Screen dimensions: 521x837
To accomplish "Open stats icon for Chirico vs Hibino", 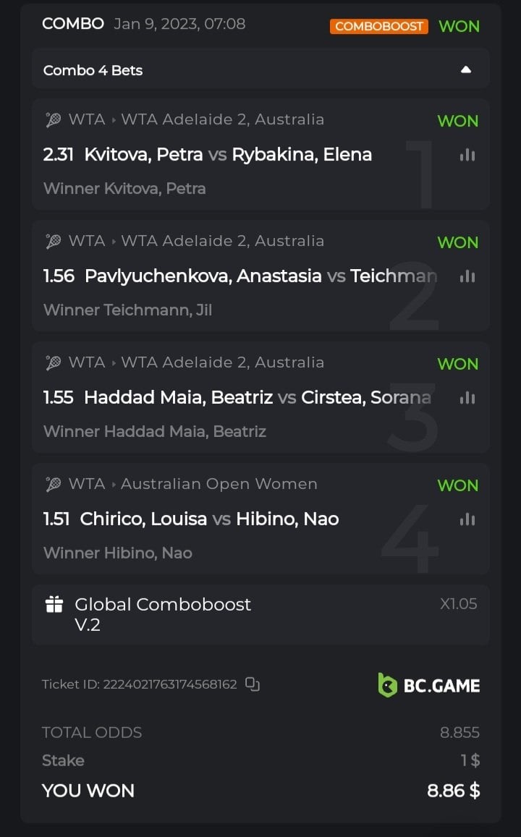I will click(467, 519).
